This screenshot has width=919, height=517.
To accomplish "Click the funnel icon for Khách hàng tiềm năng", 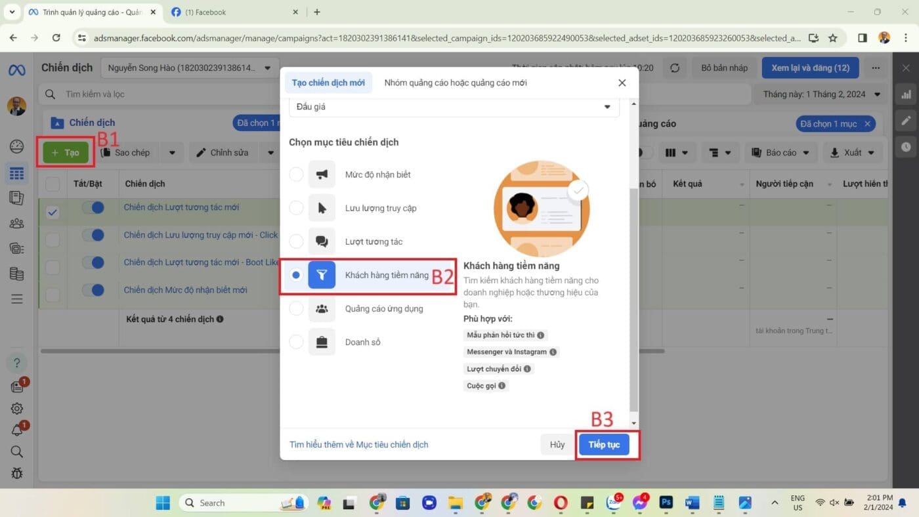I will (322, 275).
